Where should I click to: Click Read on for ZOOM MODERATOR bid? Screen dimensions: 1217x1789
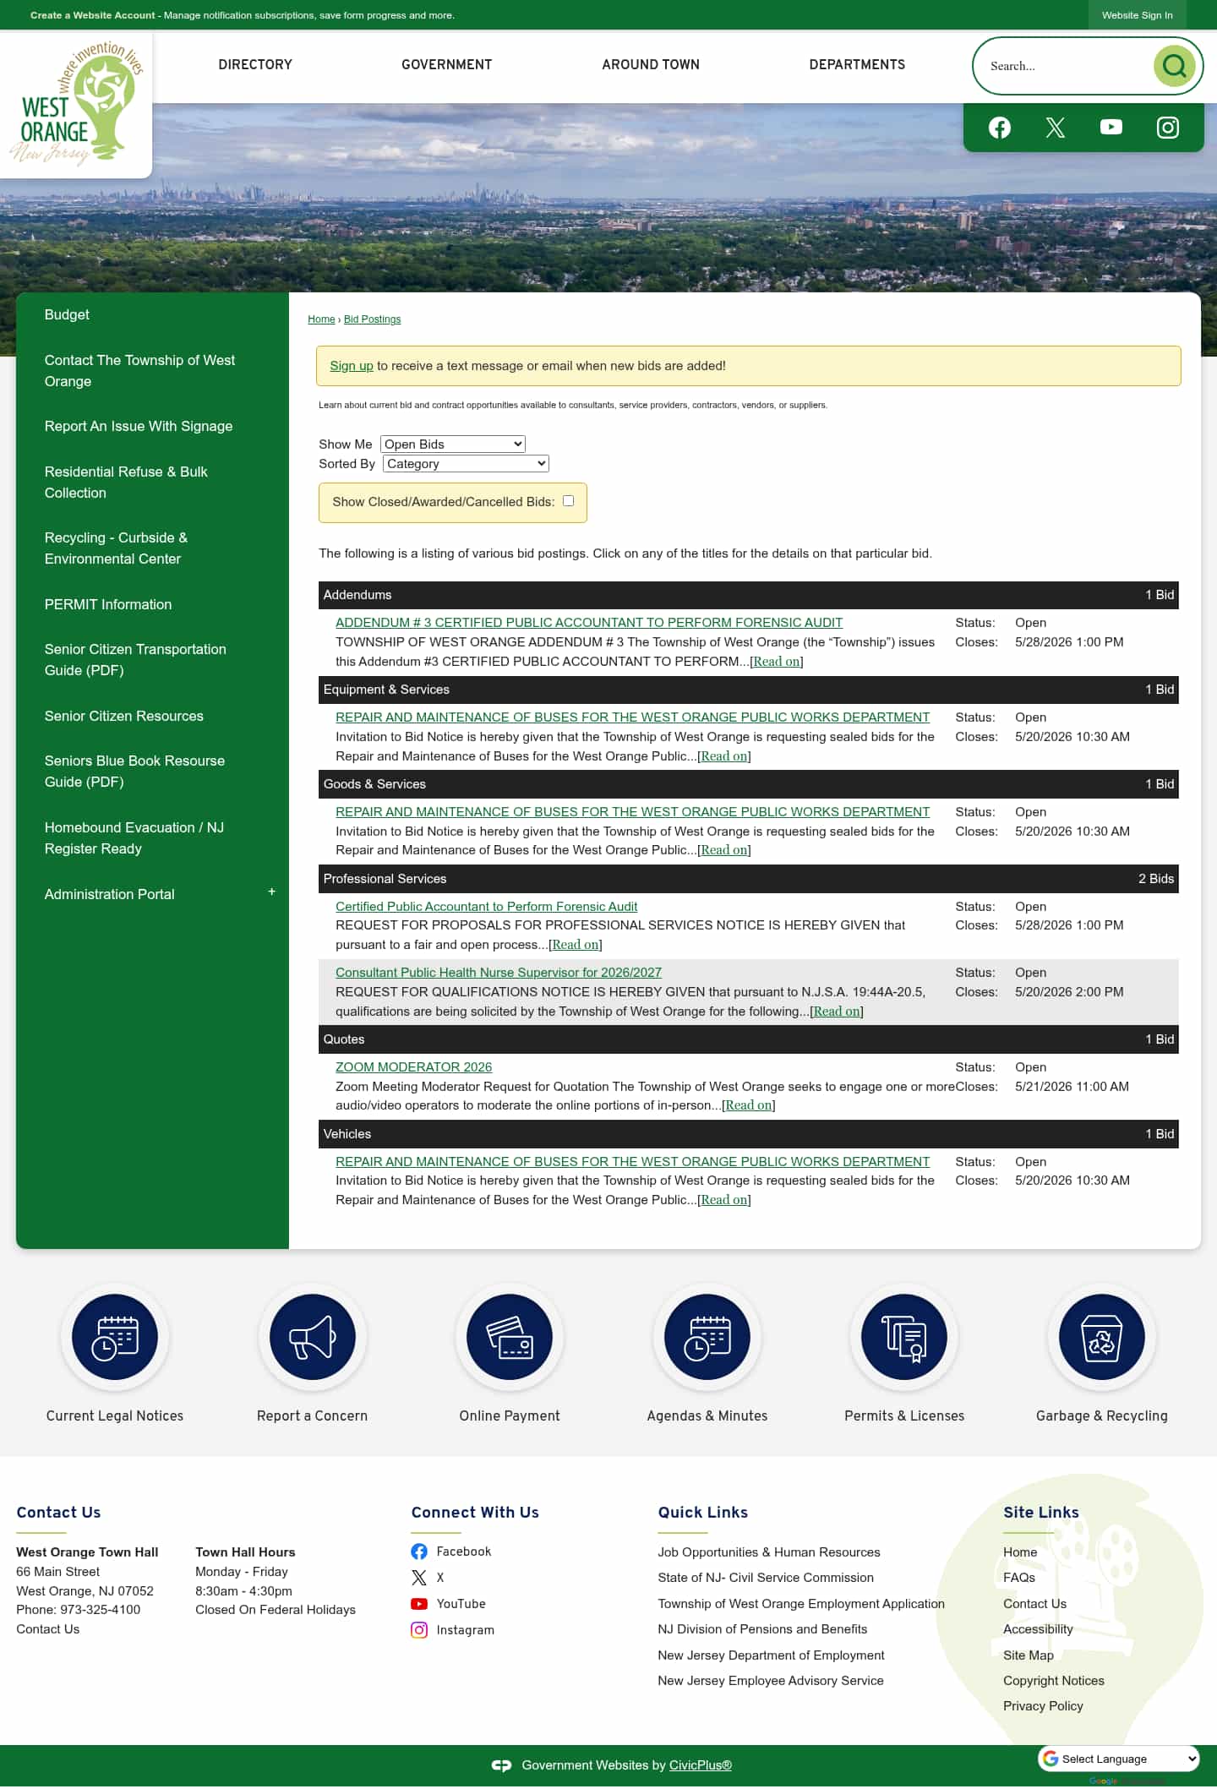pos(749,1105)
